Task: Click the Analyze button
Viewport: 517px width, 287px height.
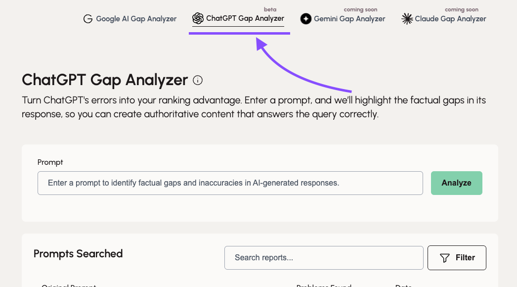Action: (x=456, y=183)
